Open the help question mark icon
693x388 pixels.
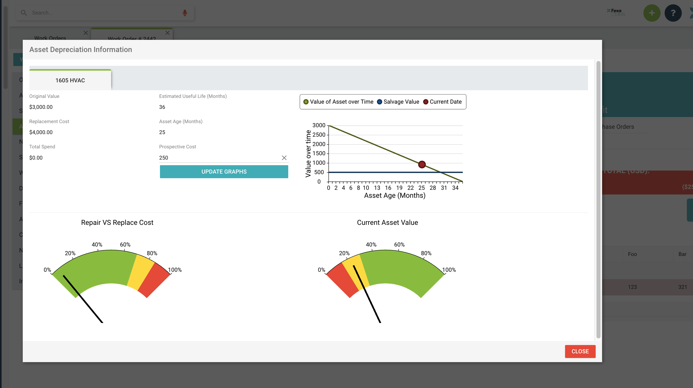[x=673, y=13]
